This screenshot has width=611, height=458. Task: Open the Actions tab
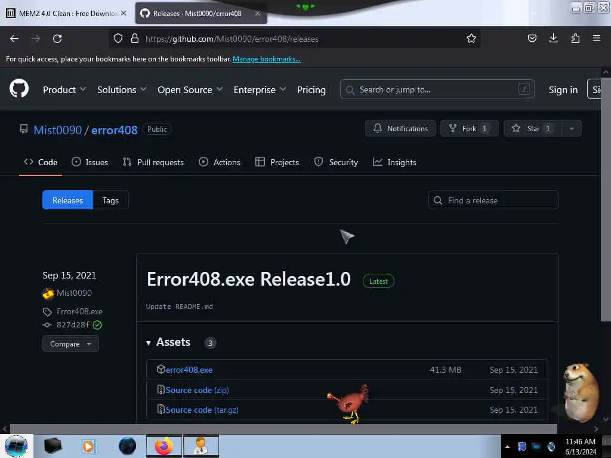[220, 162]
